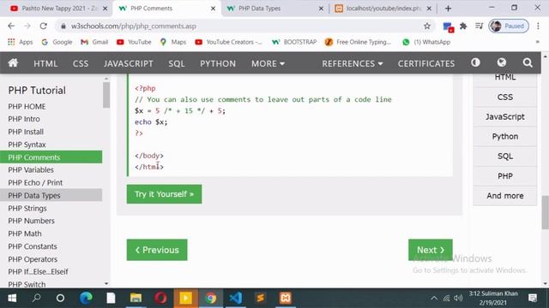Expand the MORE dropdown

click(x=268, y=63)
